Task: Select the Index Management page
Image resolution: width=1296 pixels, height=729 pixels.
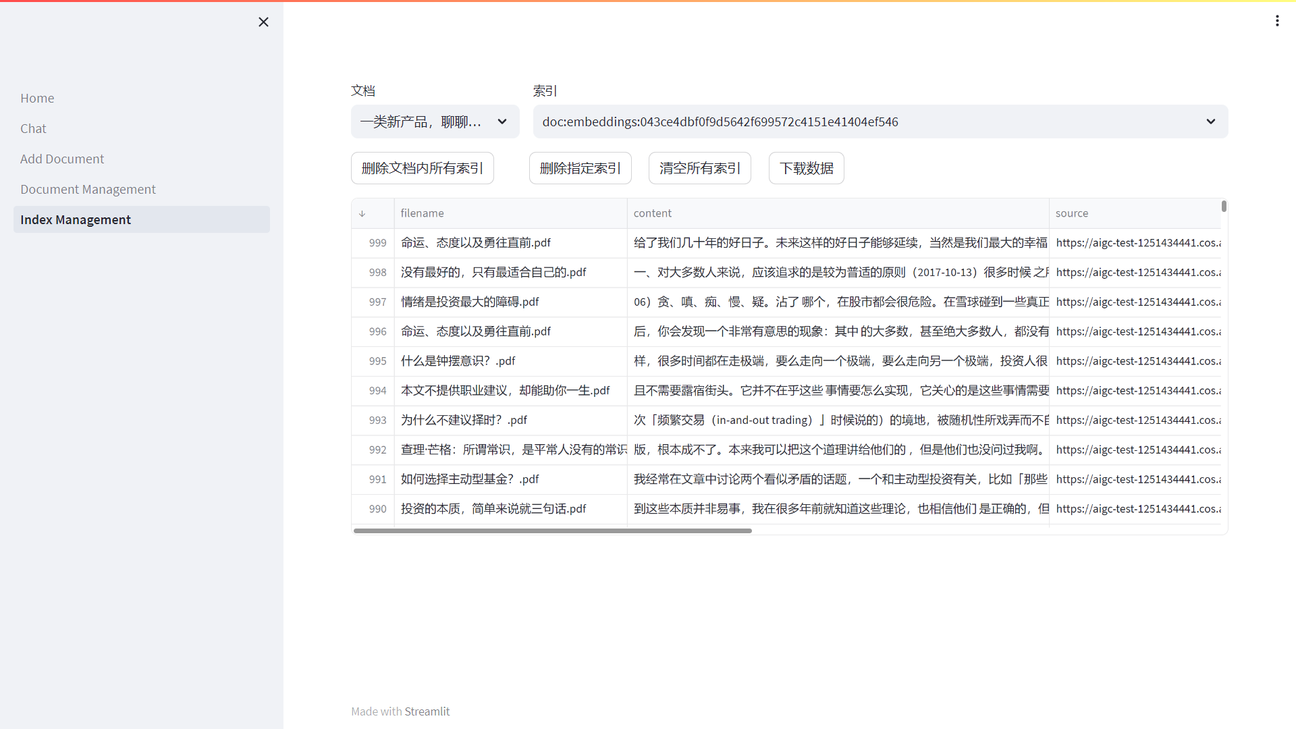Action: pos(76,219)
